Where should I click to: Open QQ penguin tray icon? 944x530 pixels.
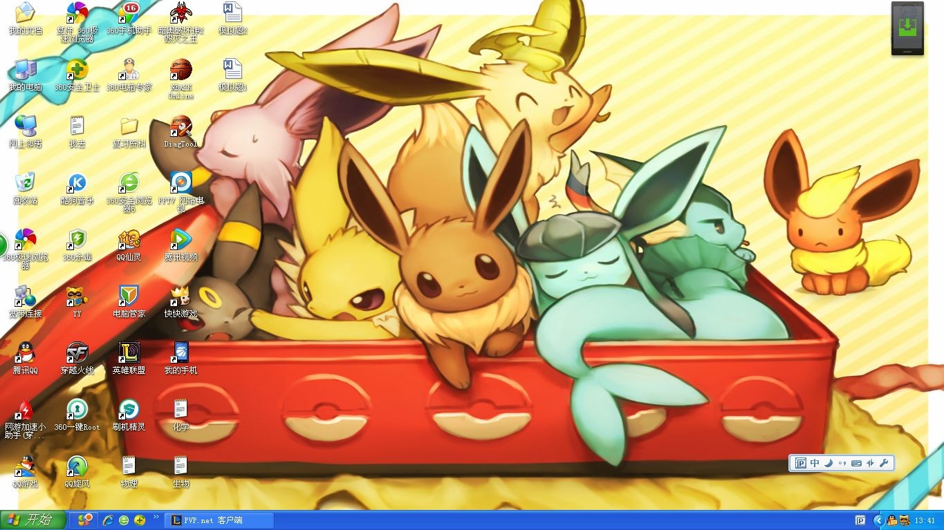click(x=892, y=520)
